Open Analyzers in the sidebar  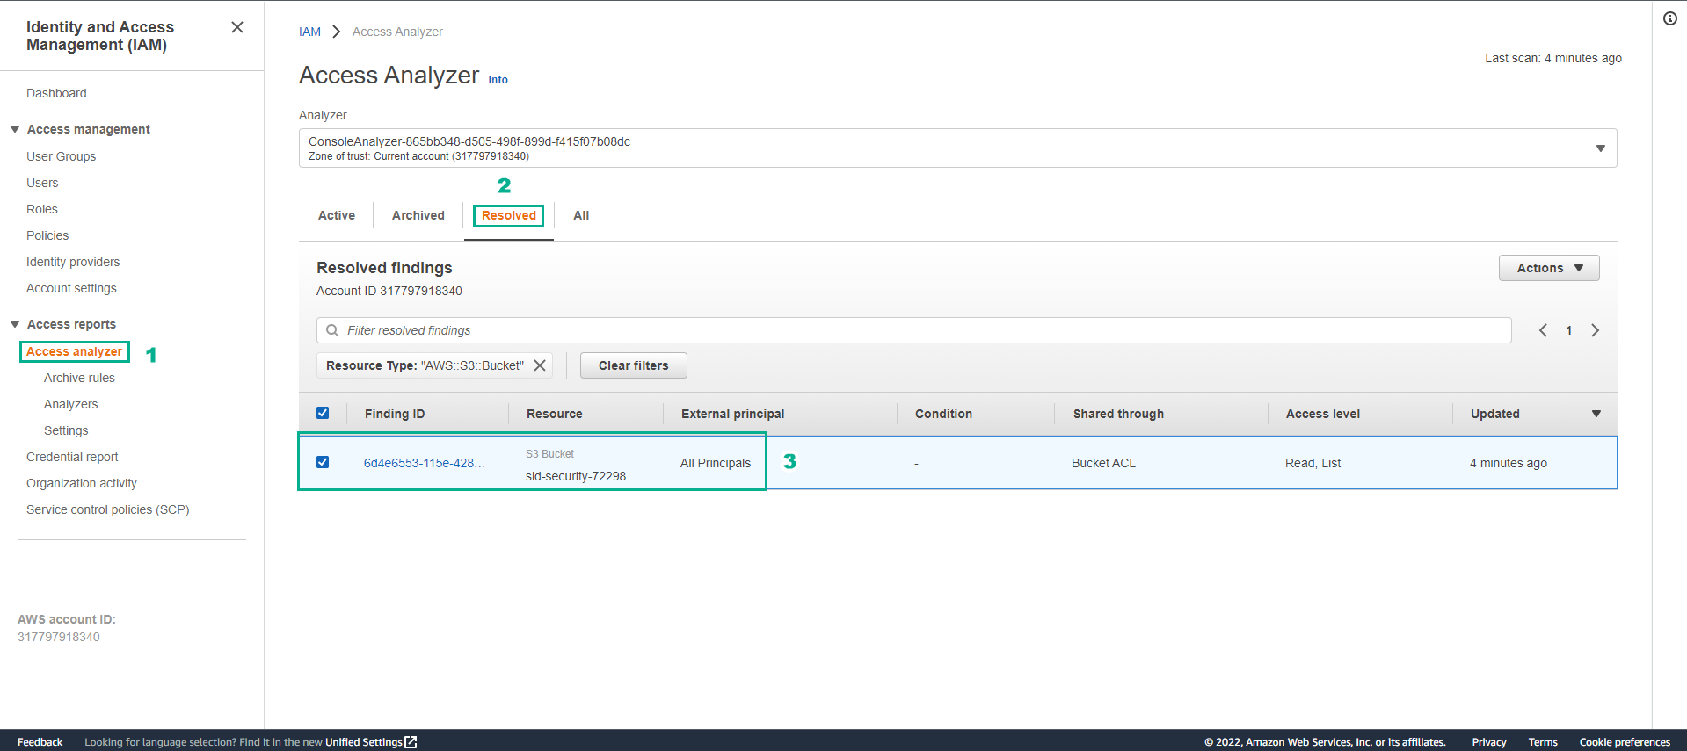70,404
